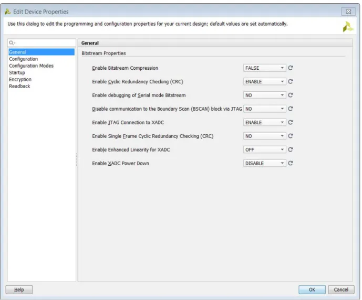
Task: Close the Edit Device Properties dialog
Action: (x=348, y=12)
